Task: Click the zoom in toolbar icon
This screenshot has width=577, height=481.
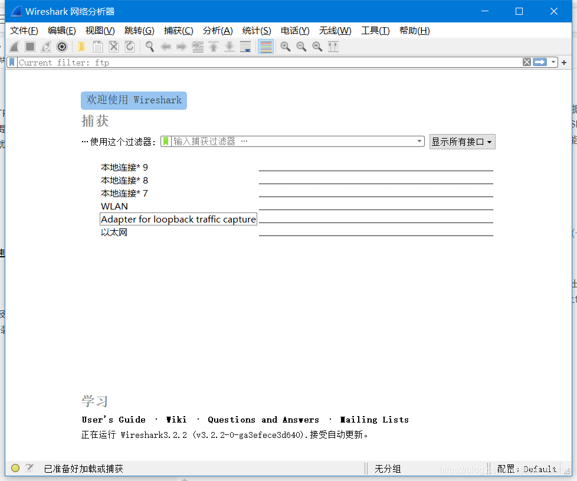Action: pos(286,46)
